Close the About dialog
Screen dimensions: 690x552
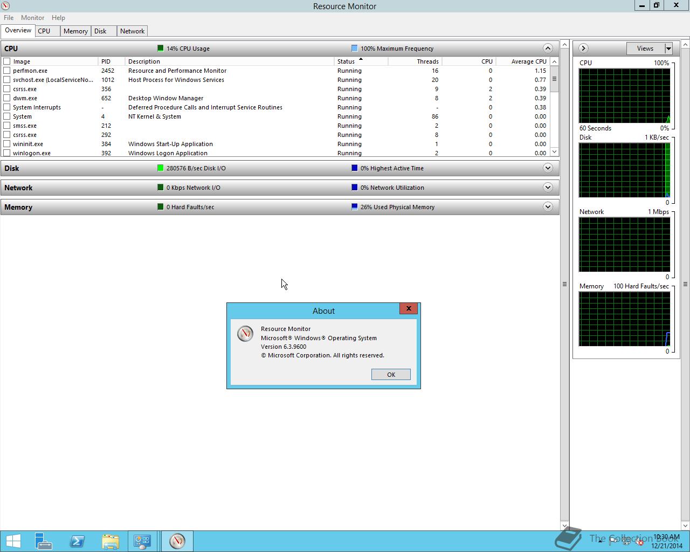coord(409,308)
